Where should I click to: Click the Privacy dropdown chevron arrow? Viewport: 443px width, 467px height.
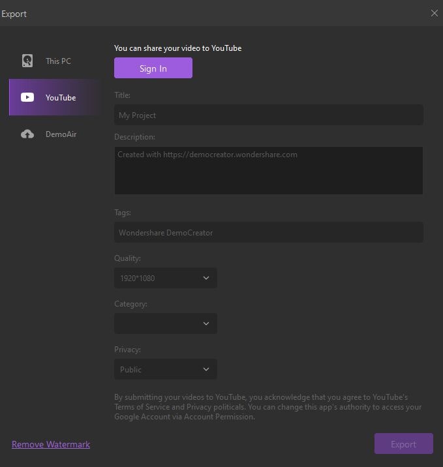coord(206,369)
